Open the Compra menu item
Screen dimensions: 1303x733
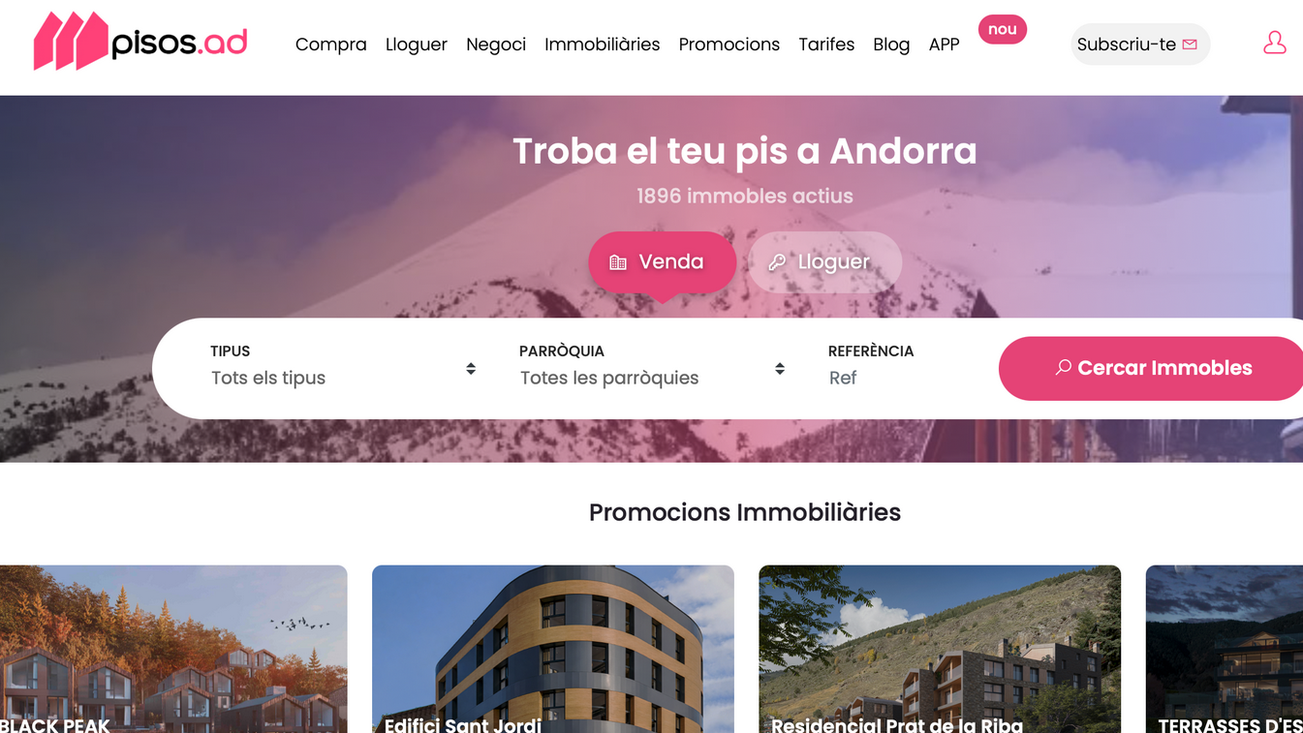[331, 45]
